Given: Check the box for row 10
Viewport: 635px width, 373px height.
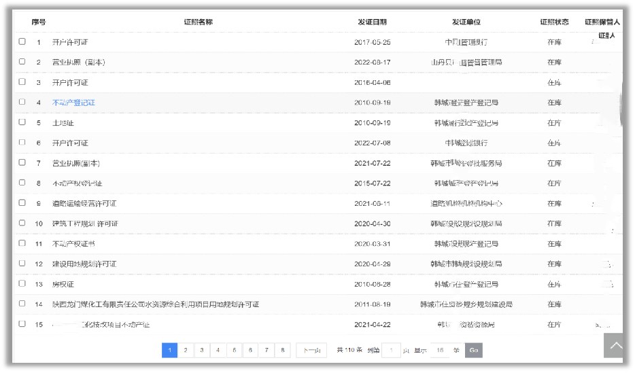Looking at the screenshot, I should (22, 223).
